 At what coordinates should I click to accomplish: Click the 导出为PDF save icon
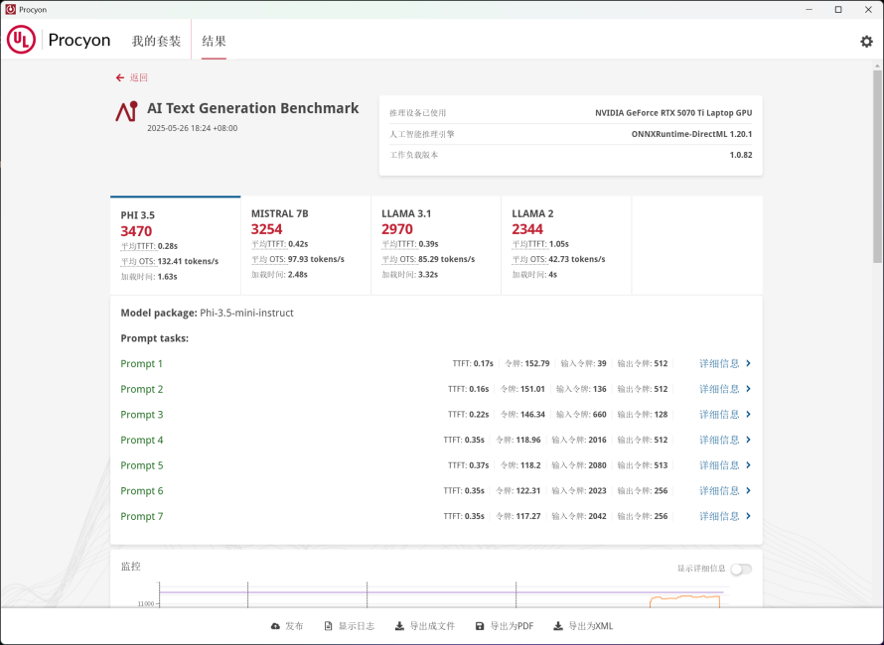[480, 626]
